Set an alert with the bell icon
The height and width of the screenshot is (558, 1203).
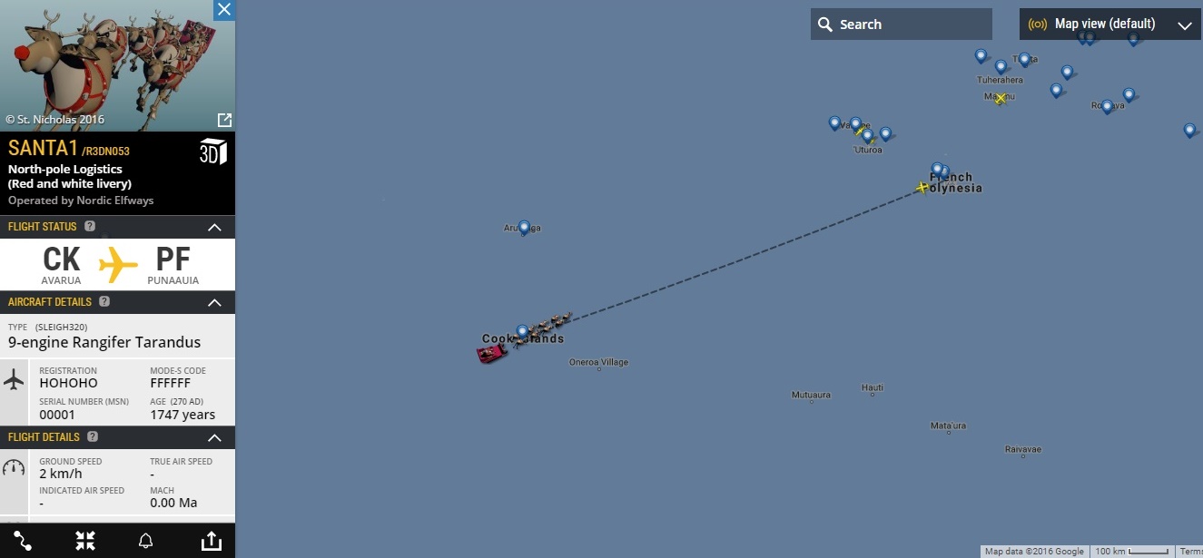pyautogui.click(x=145, y=541)
